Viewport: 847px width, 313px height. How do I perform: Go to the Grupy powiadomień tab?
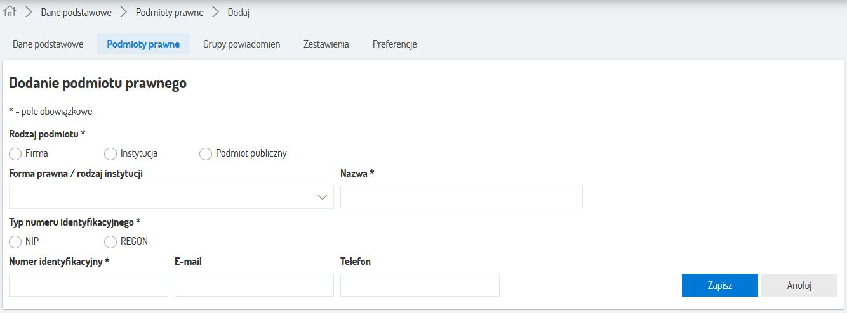tap(241, 44)
